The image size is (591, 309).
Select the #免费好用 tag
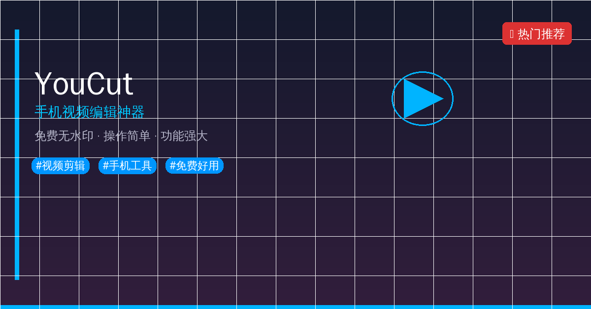(x=195, y=166)
